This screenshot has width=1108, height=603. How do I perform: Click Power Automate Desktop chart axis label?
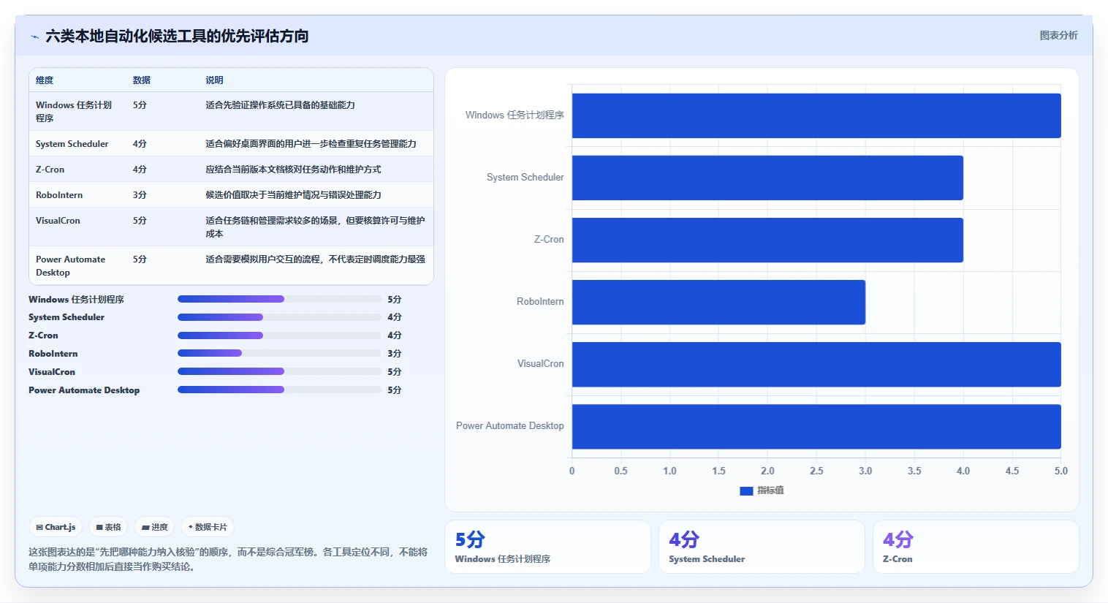pyautogui.click(x=510, y=426)
